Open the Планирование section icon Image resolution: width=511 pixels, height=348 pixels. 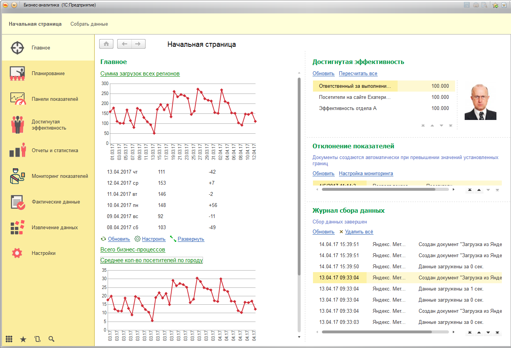[x=18, y=73]
